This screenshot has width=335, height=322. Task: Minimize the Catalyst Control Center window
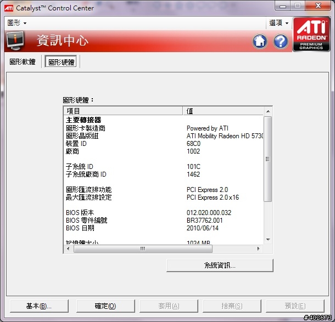(x=283, y=6)
